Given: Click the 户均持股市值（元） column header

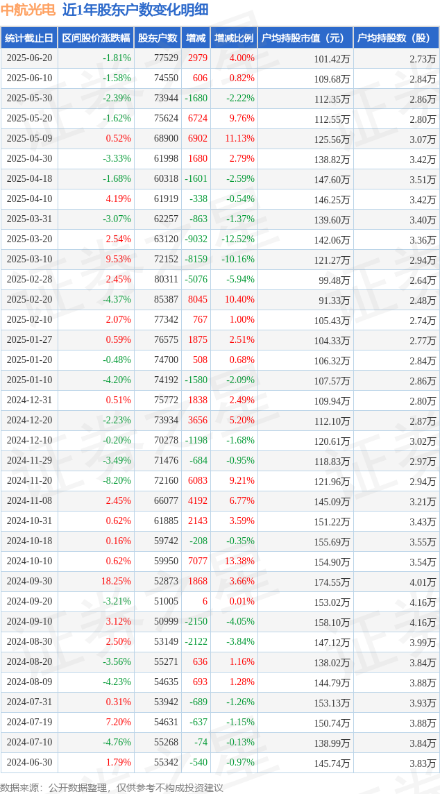Looking at the screenshot, I should tap(305, 38).
